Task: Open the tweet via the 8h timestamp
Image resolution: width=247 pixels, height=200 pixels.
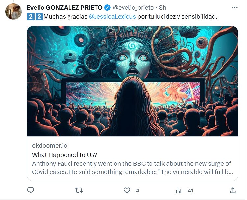Action: click(162, 8)
